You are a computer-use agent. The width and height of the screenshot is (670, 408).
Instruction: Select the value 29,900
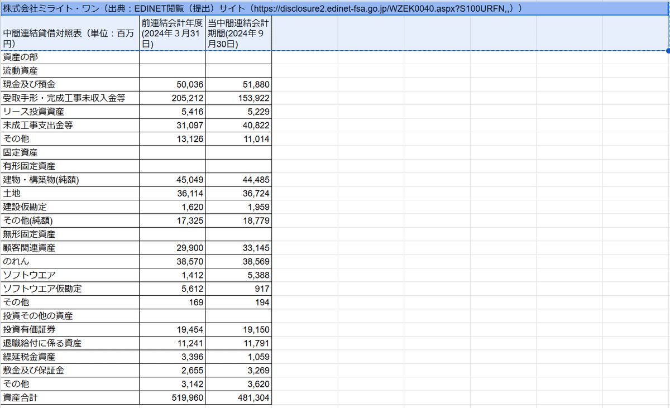pos(173,248)
